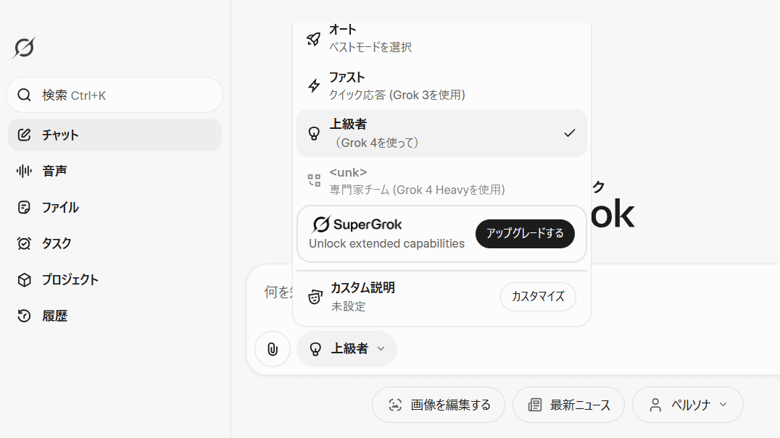Click the search magnifier icon
The height and width of the screenshot is (438, 780).
[x=25, y=95]
